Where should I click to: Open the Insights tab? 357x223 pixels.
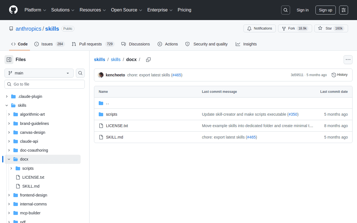(246, 44)
